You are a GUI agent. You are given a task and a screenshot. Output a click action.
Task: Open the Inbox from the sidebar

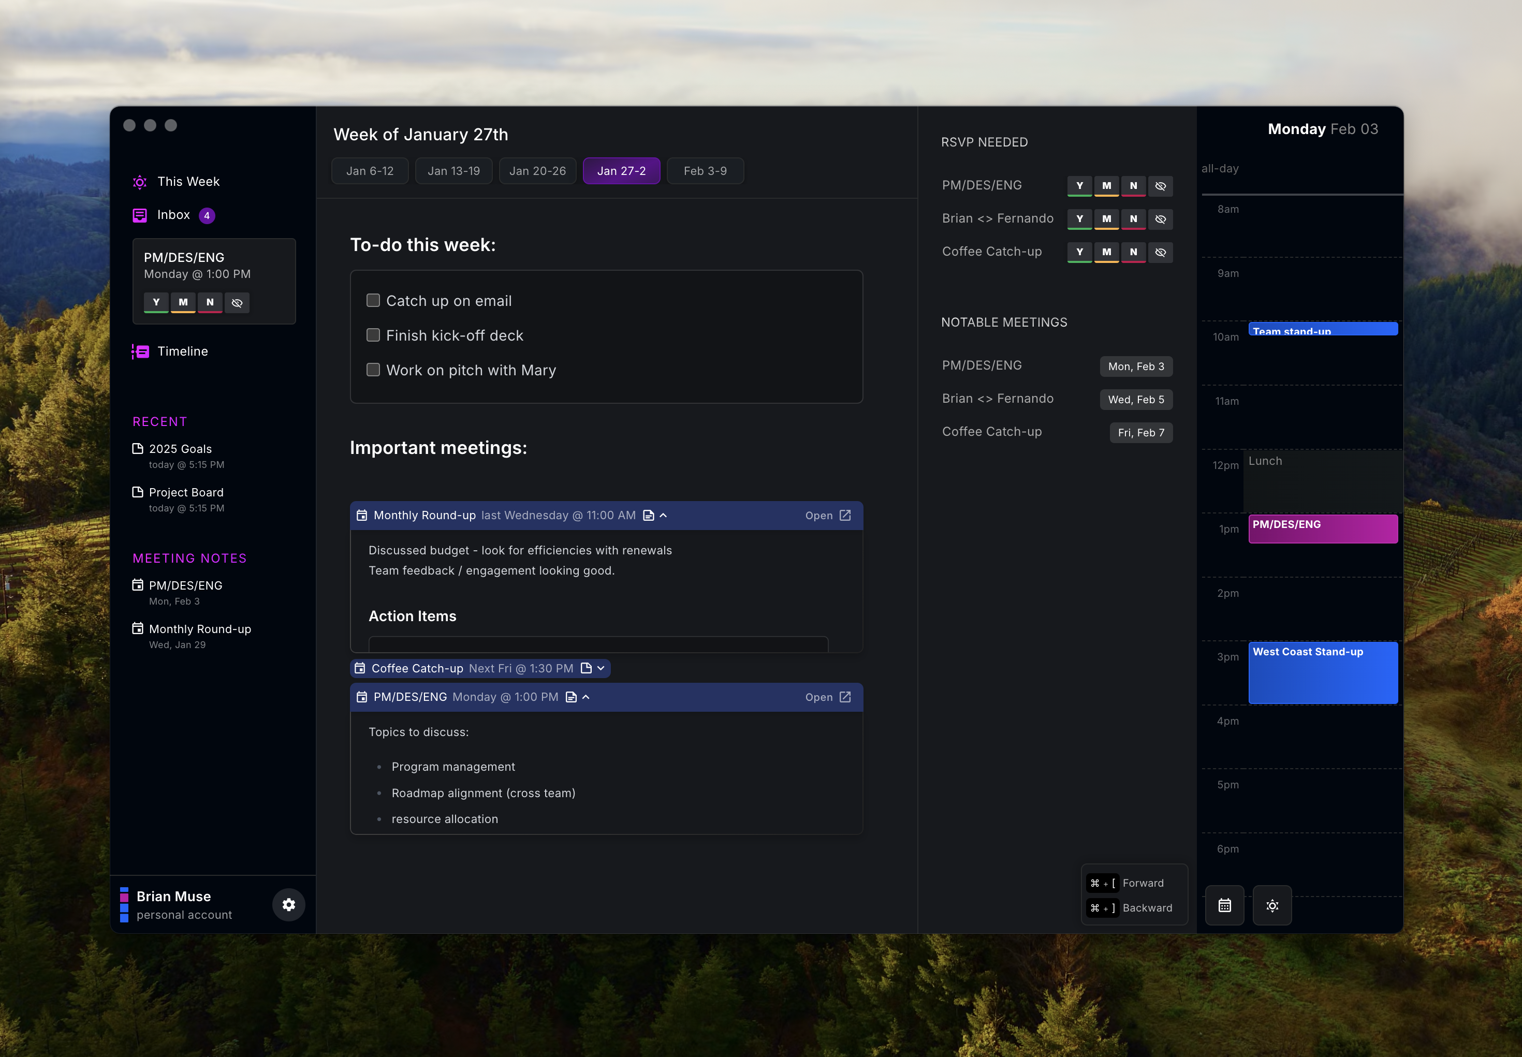tap(173, 215)
